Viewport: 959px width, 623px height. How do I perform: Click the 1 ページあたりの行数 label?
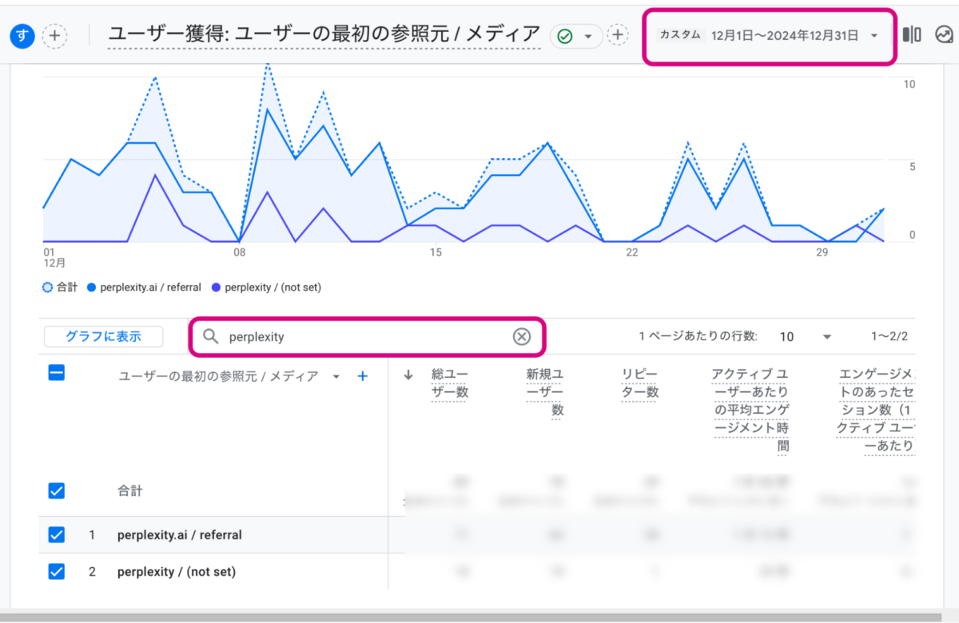point(697,336)
